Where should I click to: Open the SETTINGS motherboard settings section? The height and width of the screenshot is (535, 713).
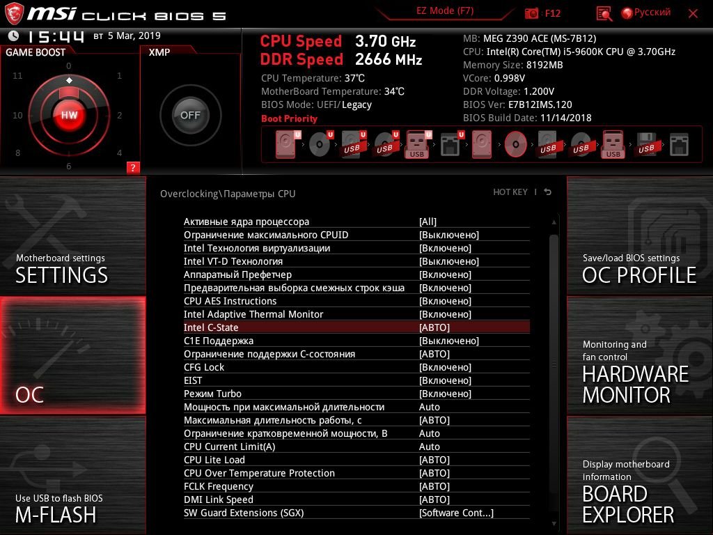coord(72,236)
